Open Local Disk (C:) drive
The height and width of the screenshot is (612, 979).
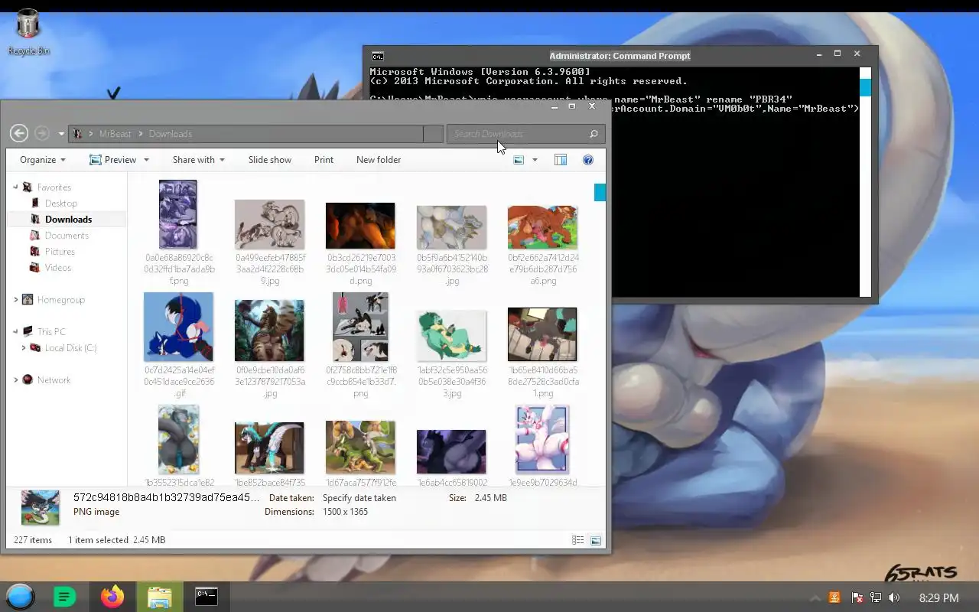70,348
